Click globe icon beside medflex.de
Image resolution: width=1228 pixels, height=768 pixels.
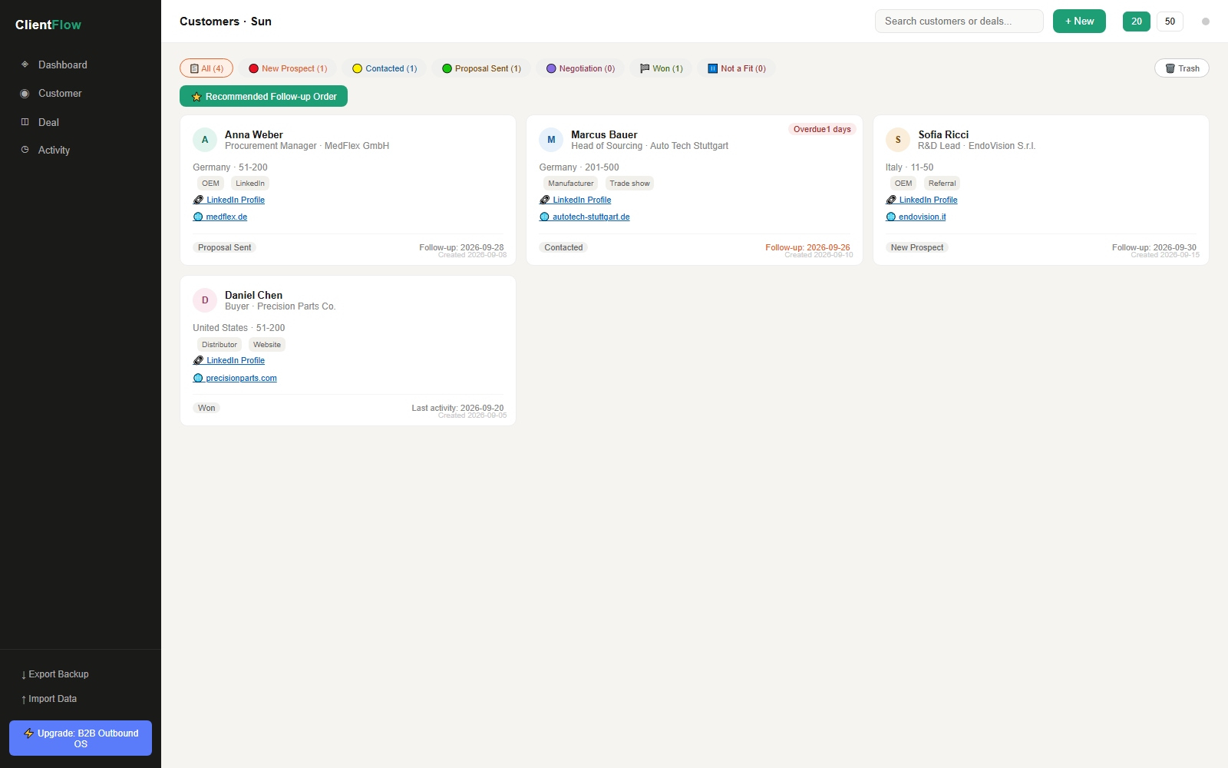[x=198, y=217]
